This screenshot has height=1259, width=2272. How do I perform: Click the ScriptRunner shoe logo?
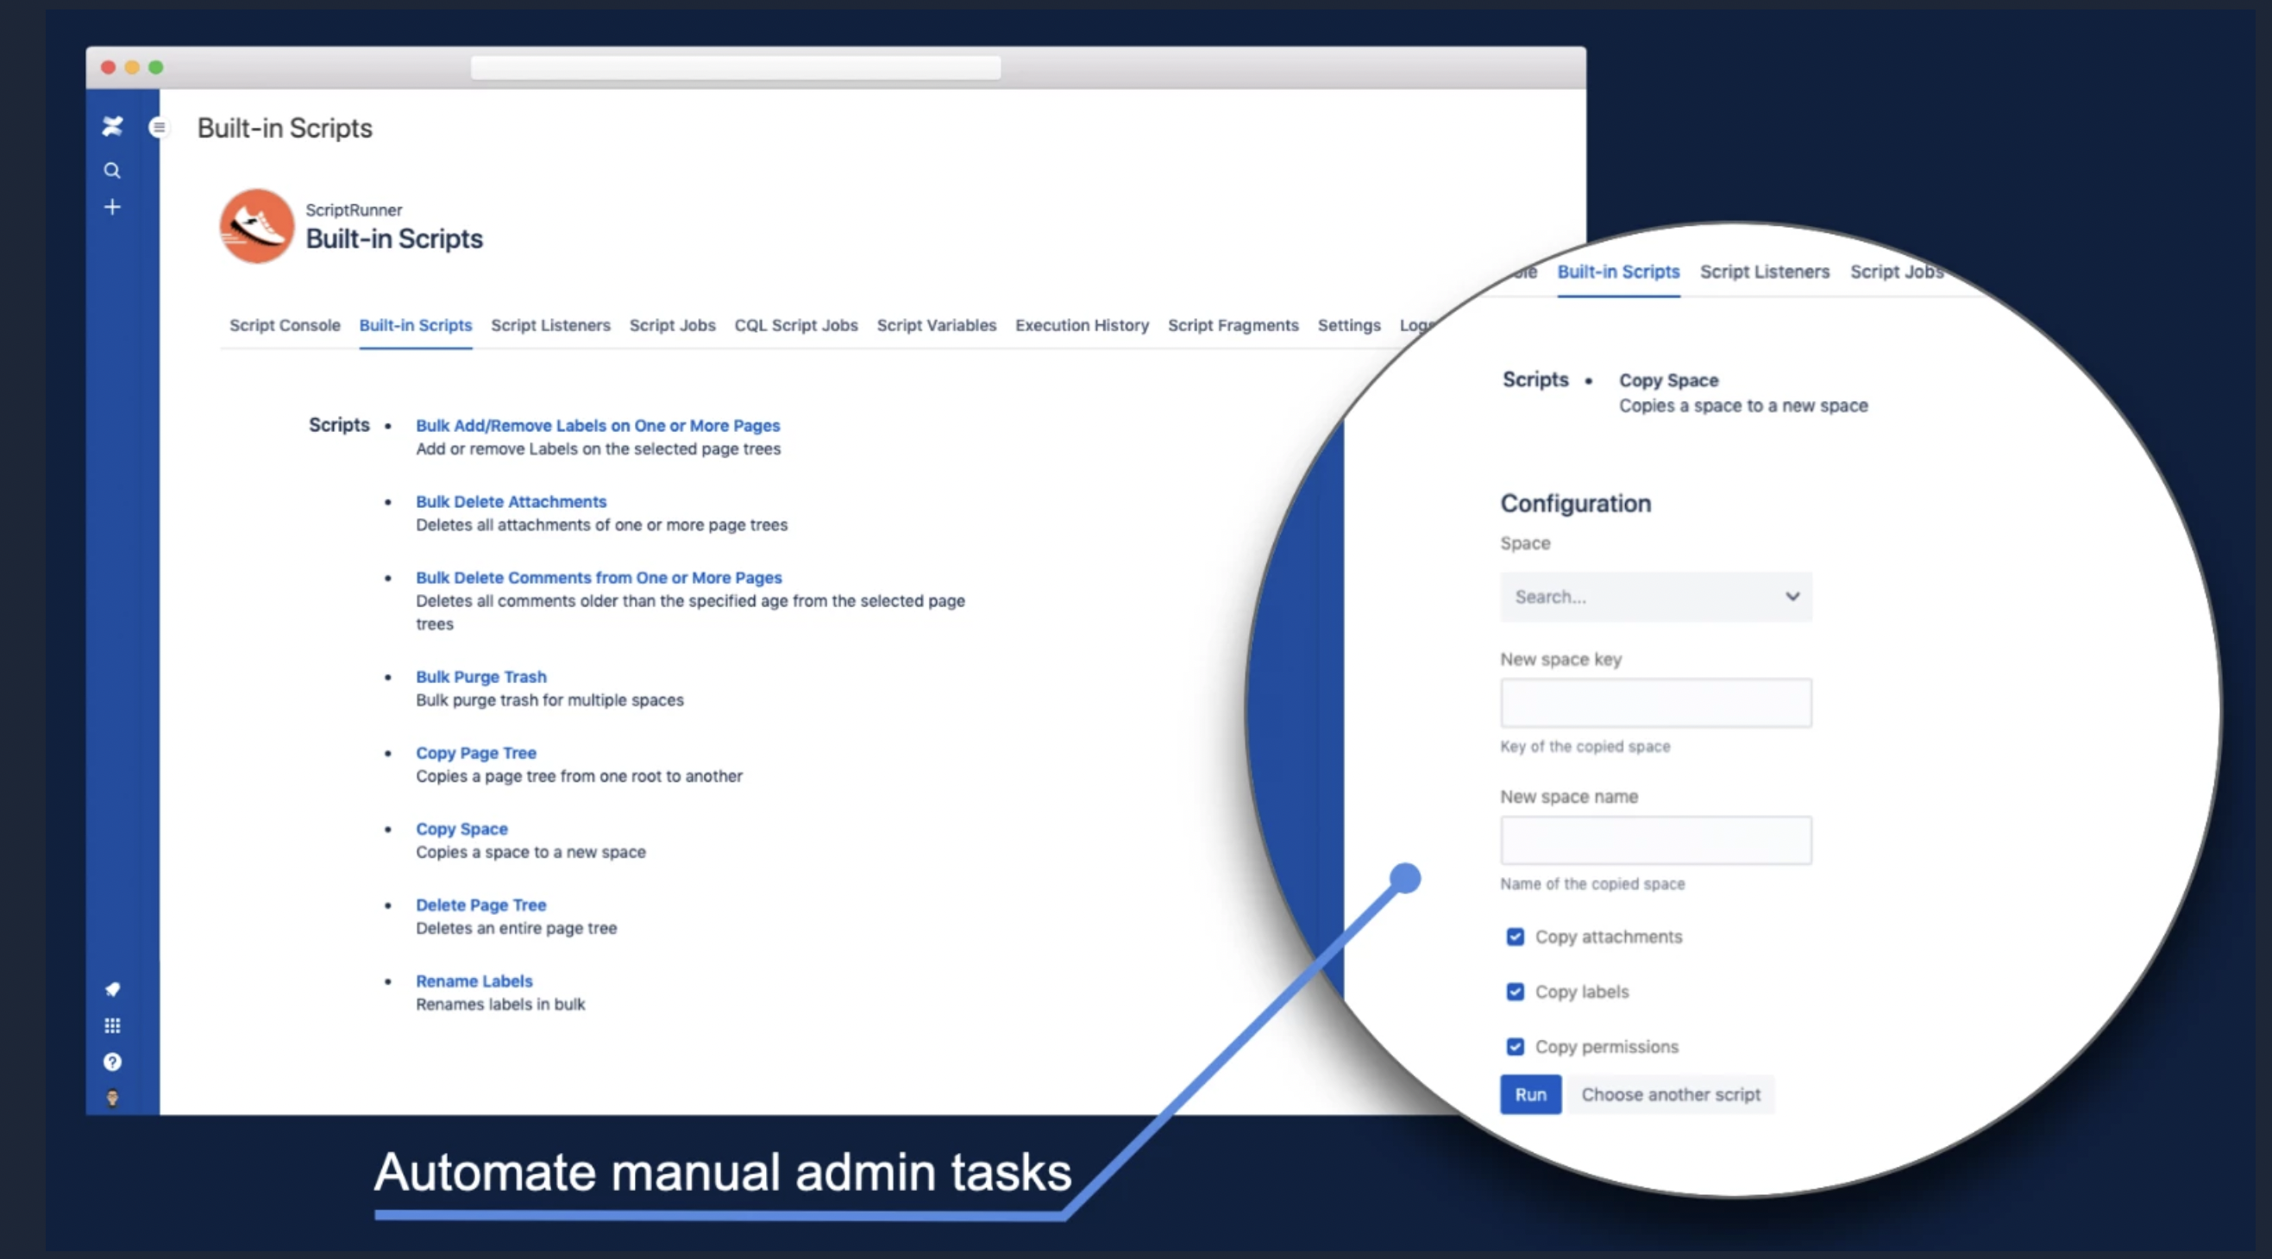point(257,226)
